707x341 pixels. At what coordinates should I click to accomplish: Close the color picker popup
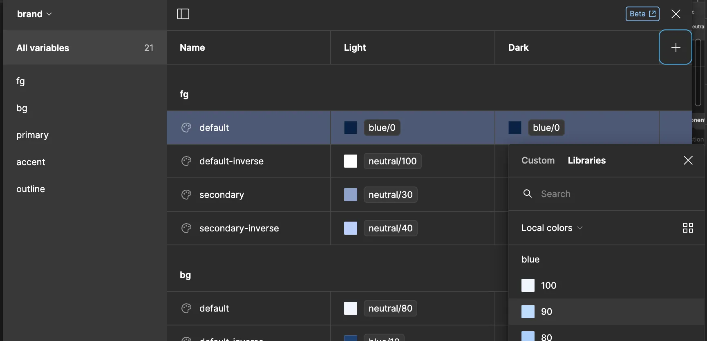click(x=688, y=160)
